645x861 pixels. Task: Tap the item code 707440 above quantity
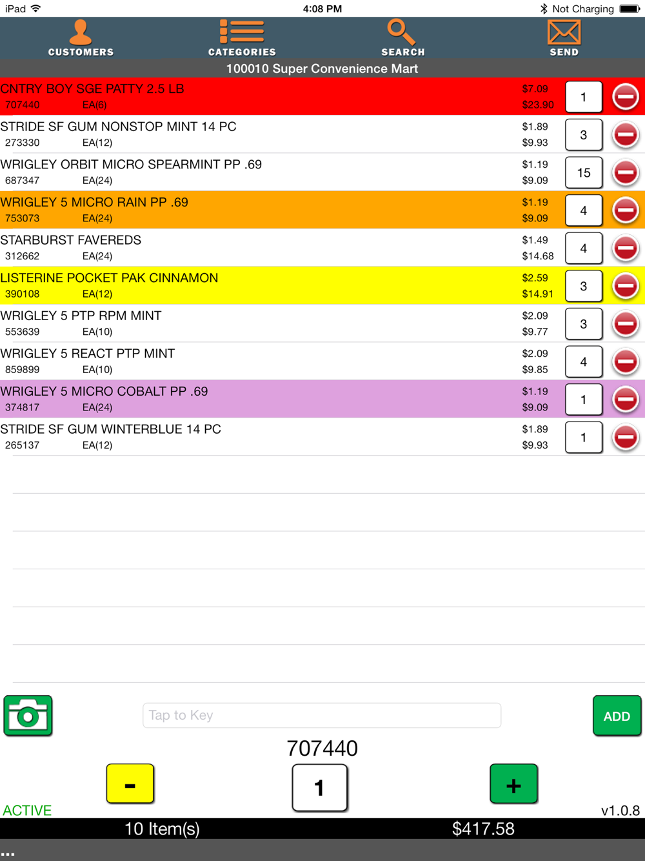(x=322, y=748)
